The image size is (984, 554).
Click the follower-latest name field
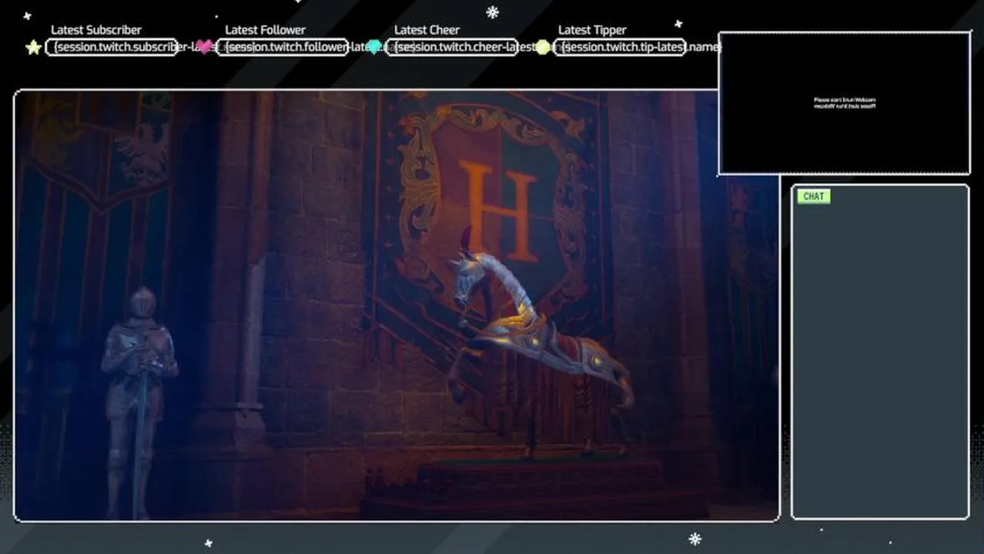(283, 48)
